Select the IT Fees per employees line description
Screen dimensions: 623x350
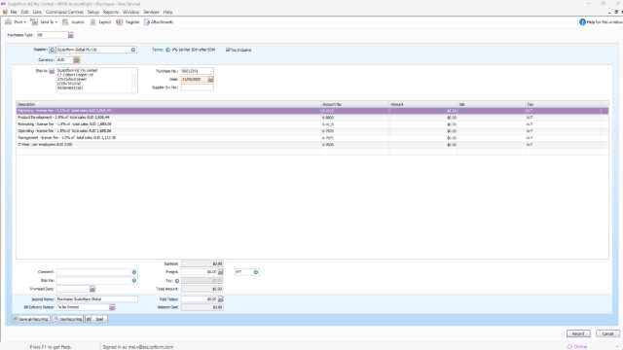tap(45, 145)
